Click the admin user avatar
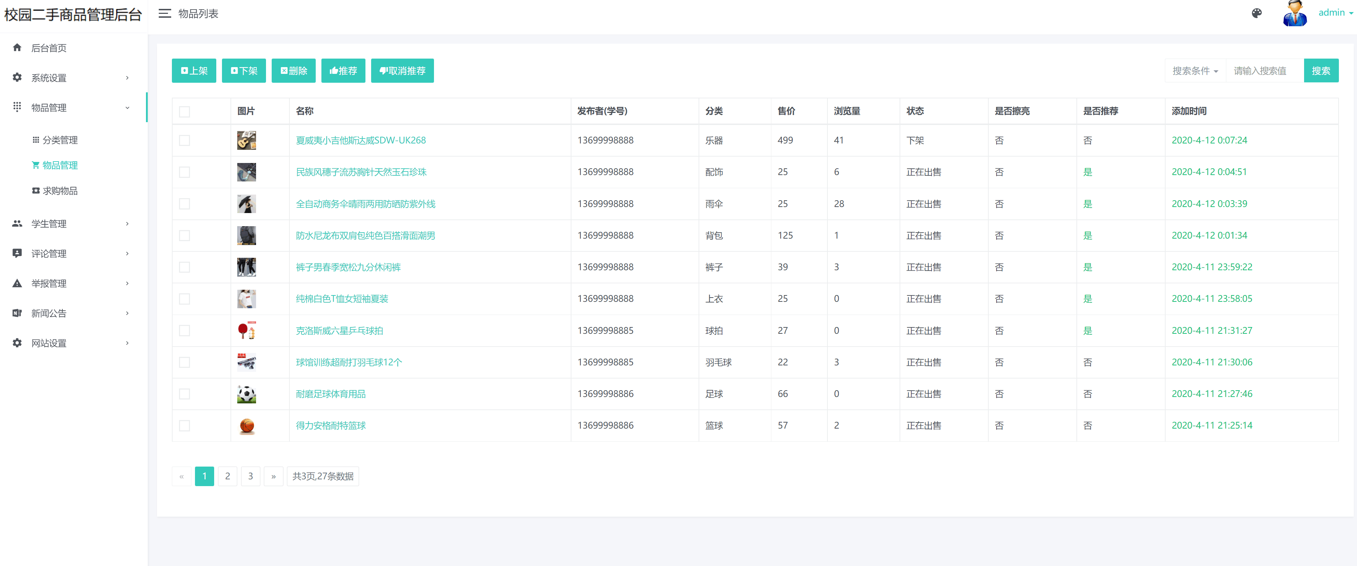Image resolution: width=1357 pixels, height=566 pixels. 1295,14
